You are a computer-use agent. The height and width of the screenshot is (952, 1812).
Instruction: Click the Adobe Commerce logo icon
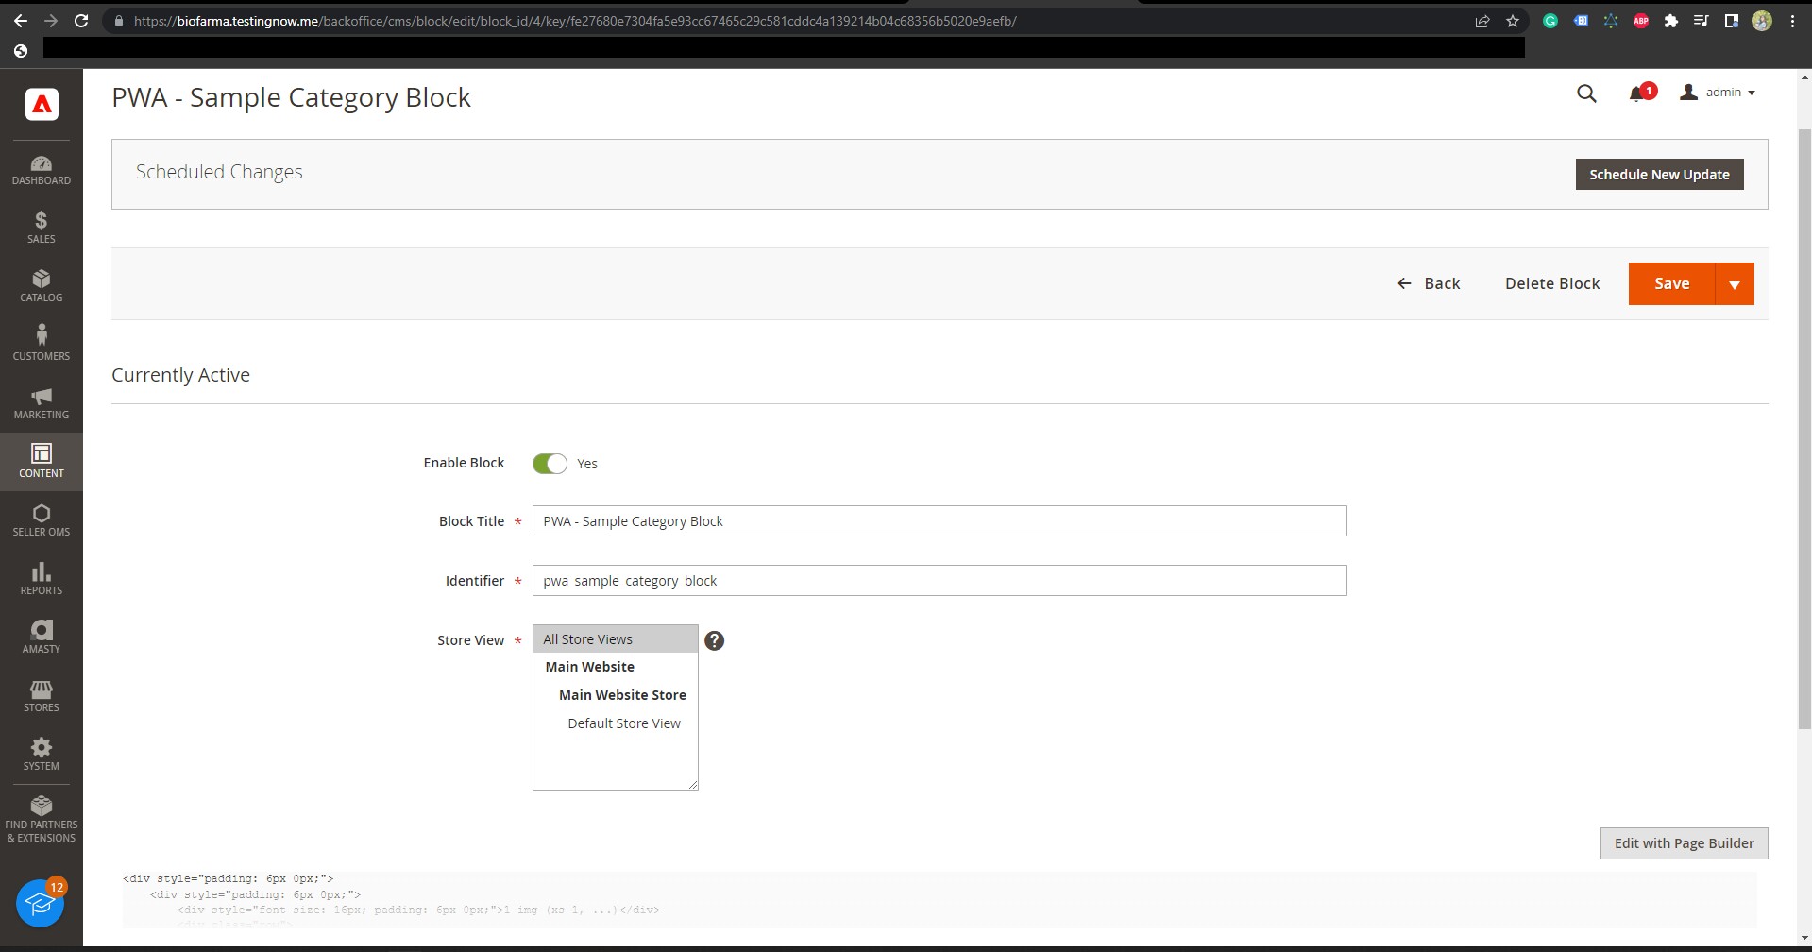point(42,104)
